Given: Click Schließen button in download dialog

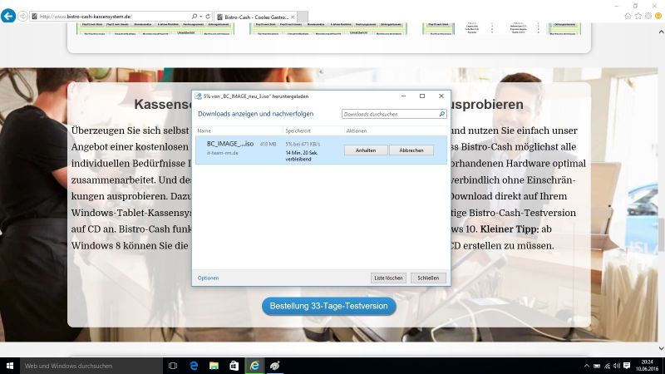Looking at the screenshot, I should point(428,278).
